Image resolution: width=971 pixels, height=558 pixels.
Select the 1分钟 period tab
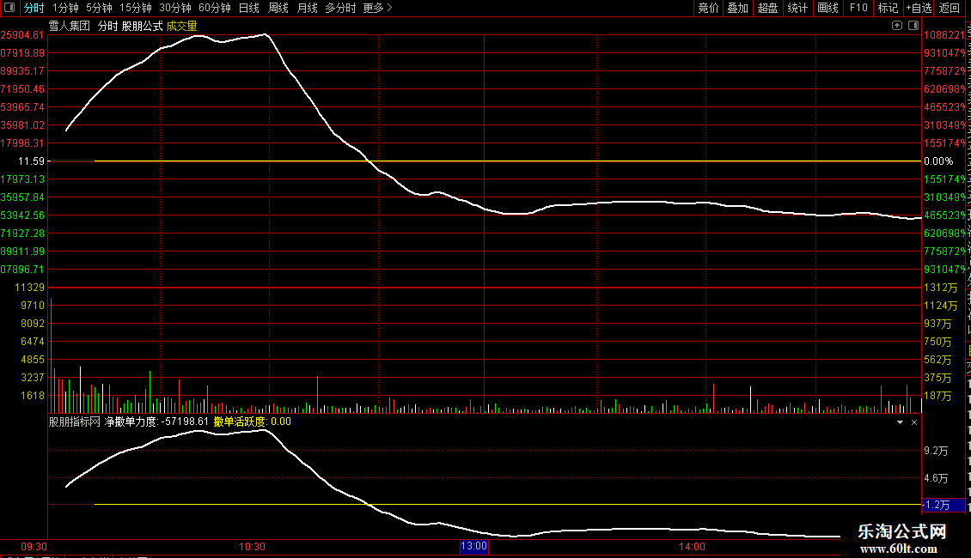(65, 8)
